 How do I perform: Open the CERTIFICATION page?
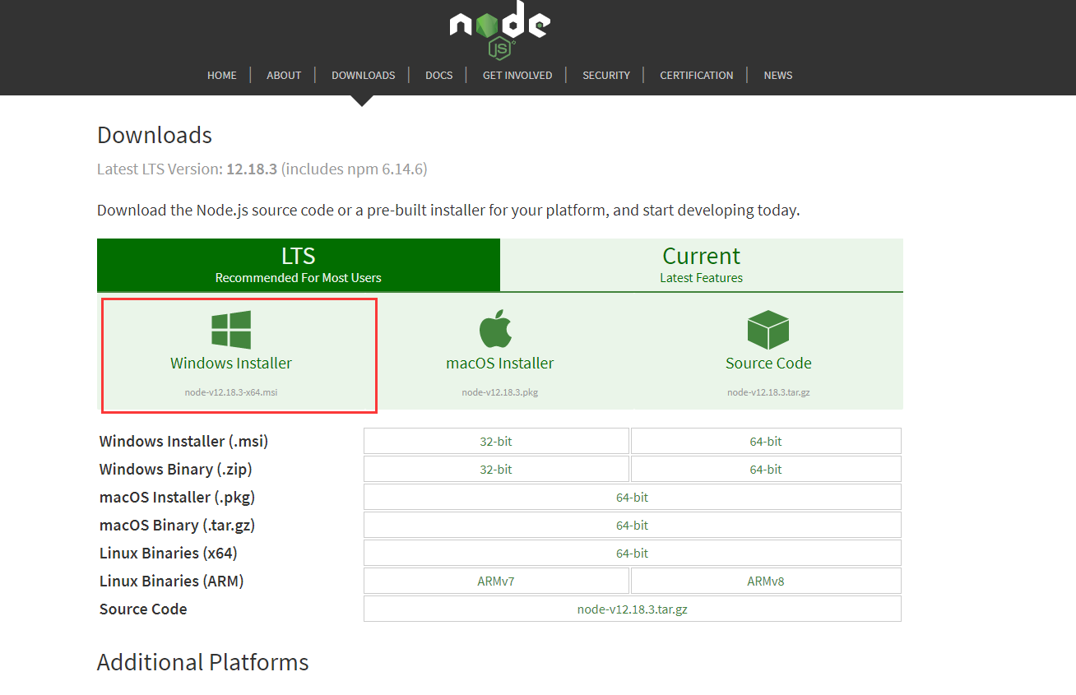tap(696, 75)
